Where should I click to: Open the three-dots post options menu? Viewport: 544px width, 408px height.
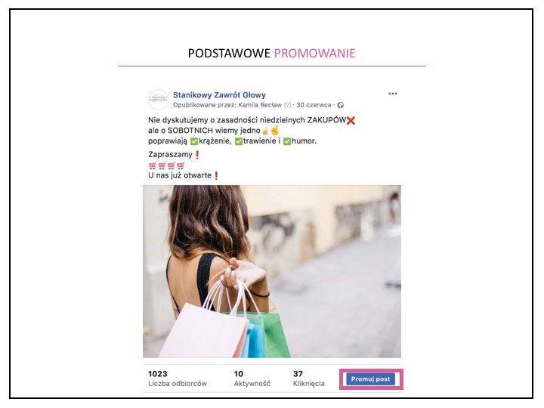(392, 94)
